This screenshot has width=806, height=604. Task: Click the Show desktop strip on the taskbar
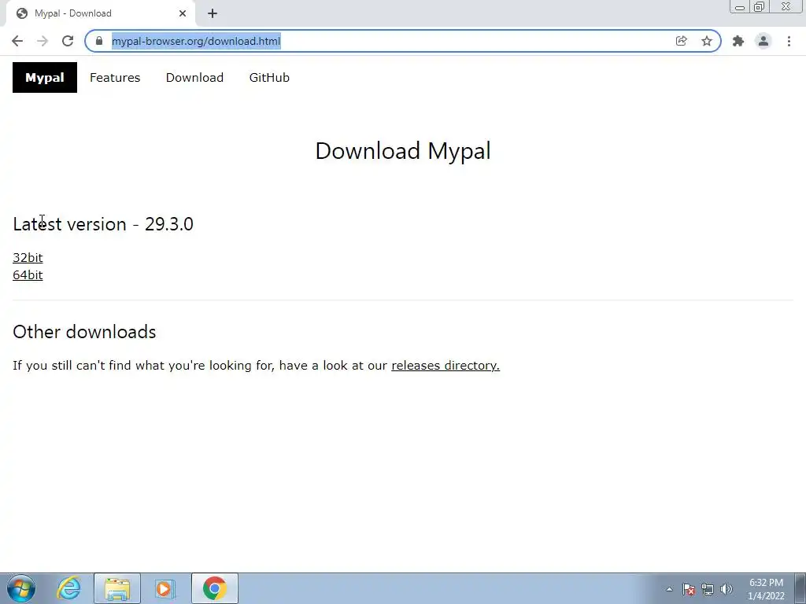click(800, 588)
